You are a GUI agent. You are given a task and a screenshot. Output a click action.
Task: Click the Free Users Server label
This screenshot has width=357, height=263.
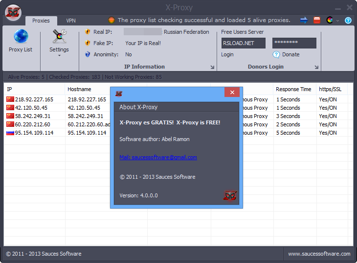(242, 32)
